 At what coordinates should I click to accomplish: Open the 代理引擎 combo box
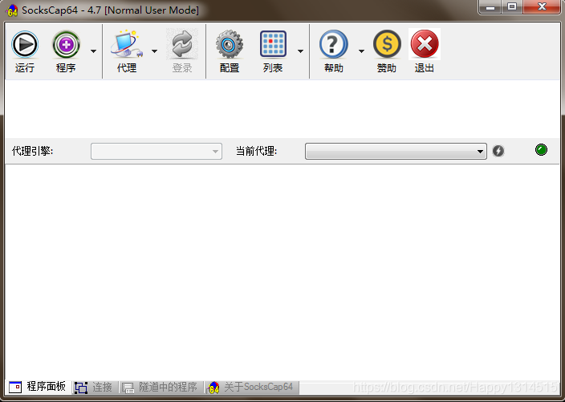tap(156, 152)
